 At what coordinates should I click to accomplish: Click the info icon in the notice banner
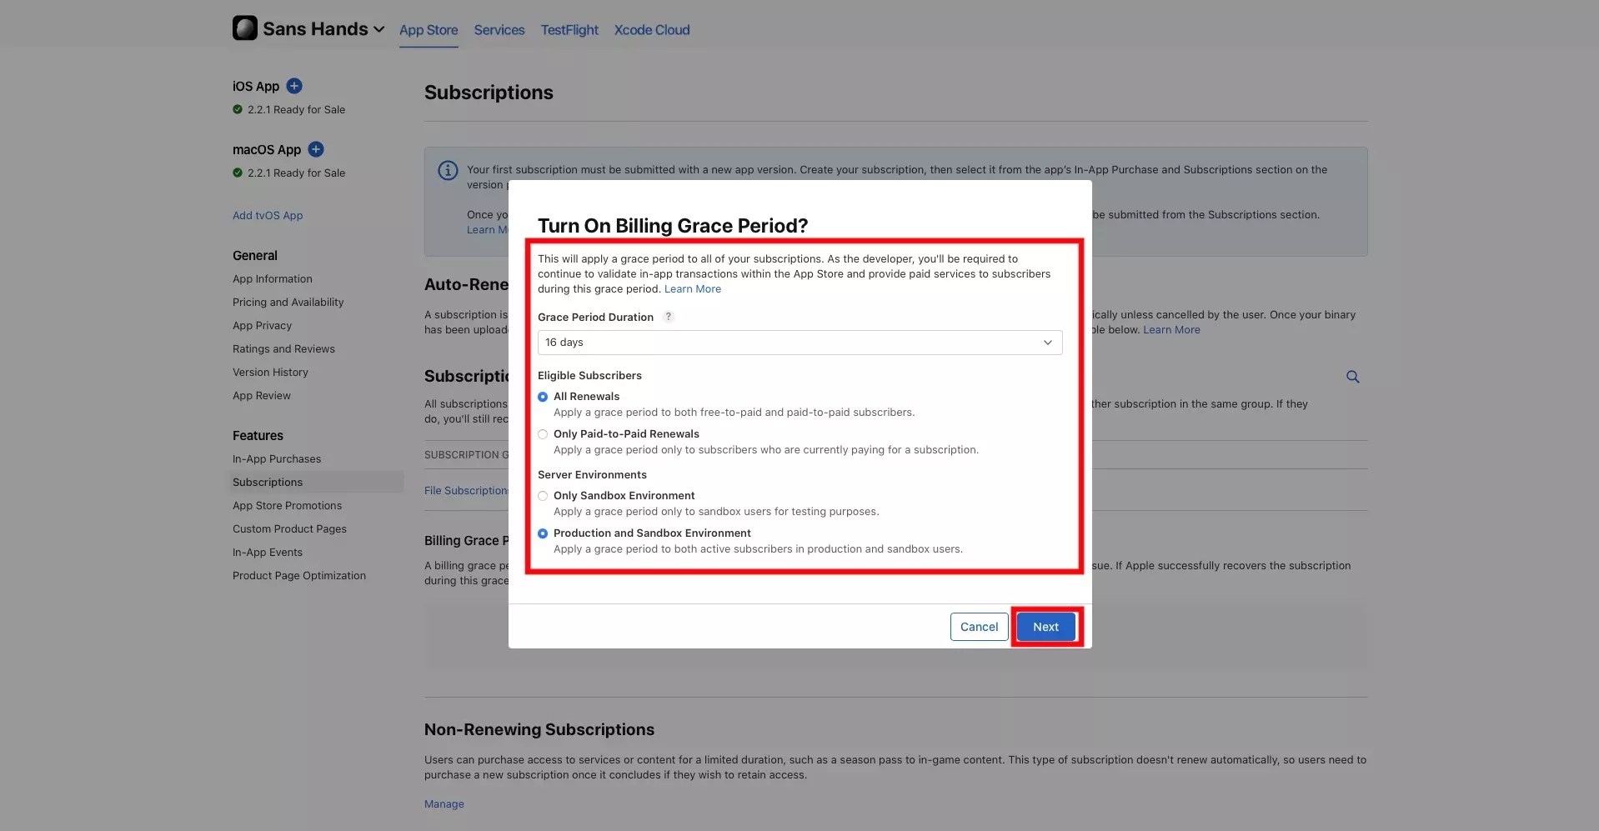[x=448, y=170]
